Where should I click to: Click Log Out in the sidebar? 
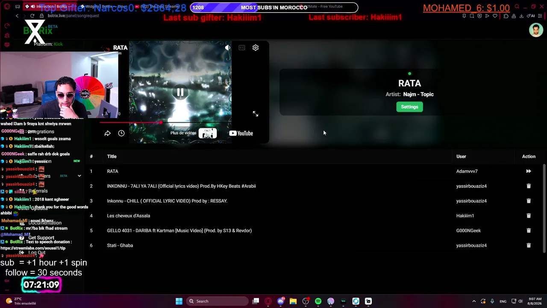(37, 253)
